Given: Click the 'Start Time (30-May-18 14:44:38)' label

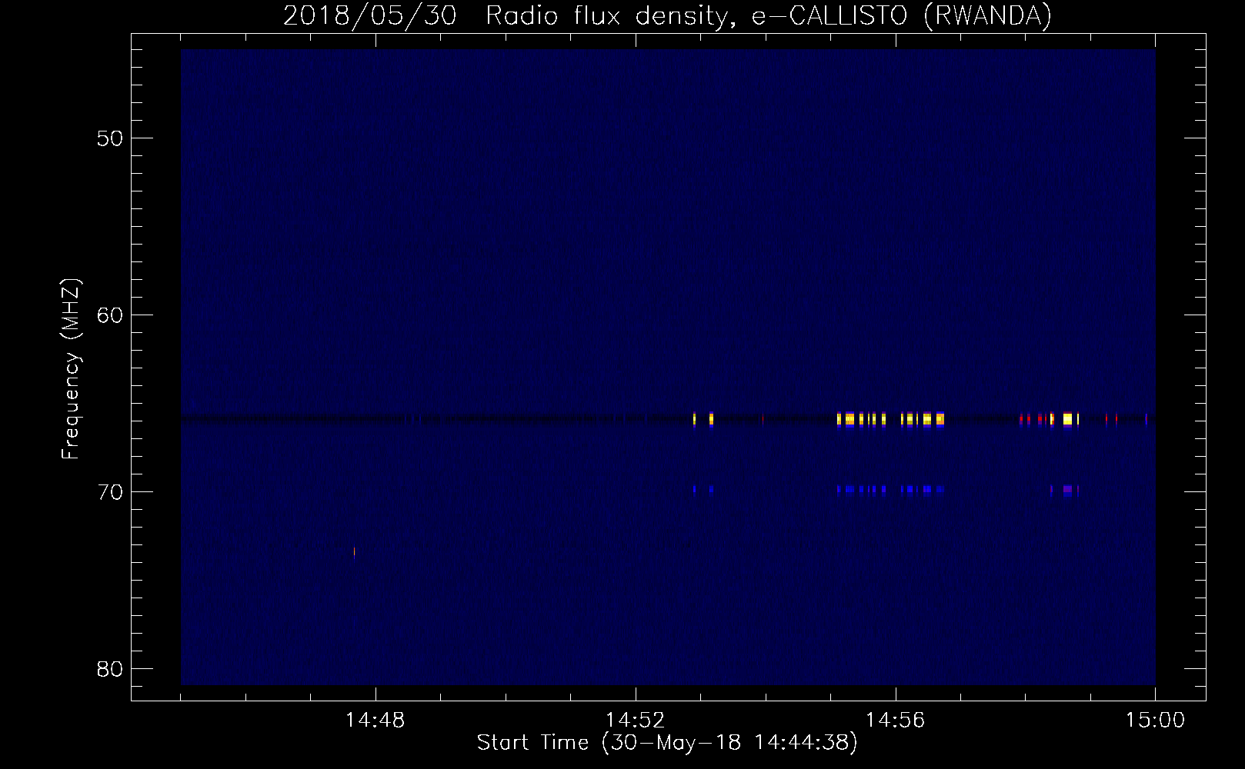Looking at the screenshot, I should pos(666,743).
